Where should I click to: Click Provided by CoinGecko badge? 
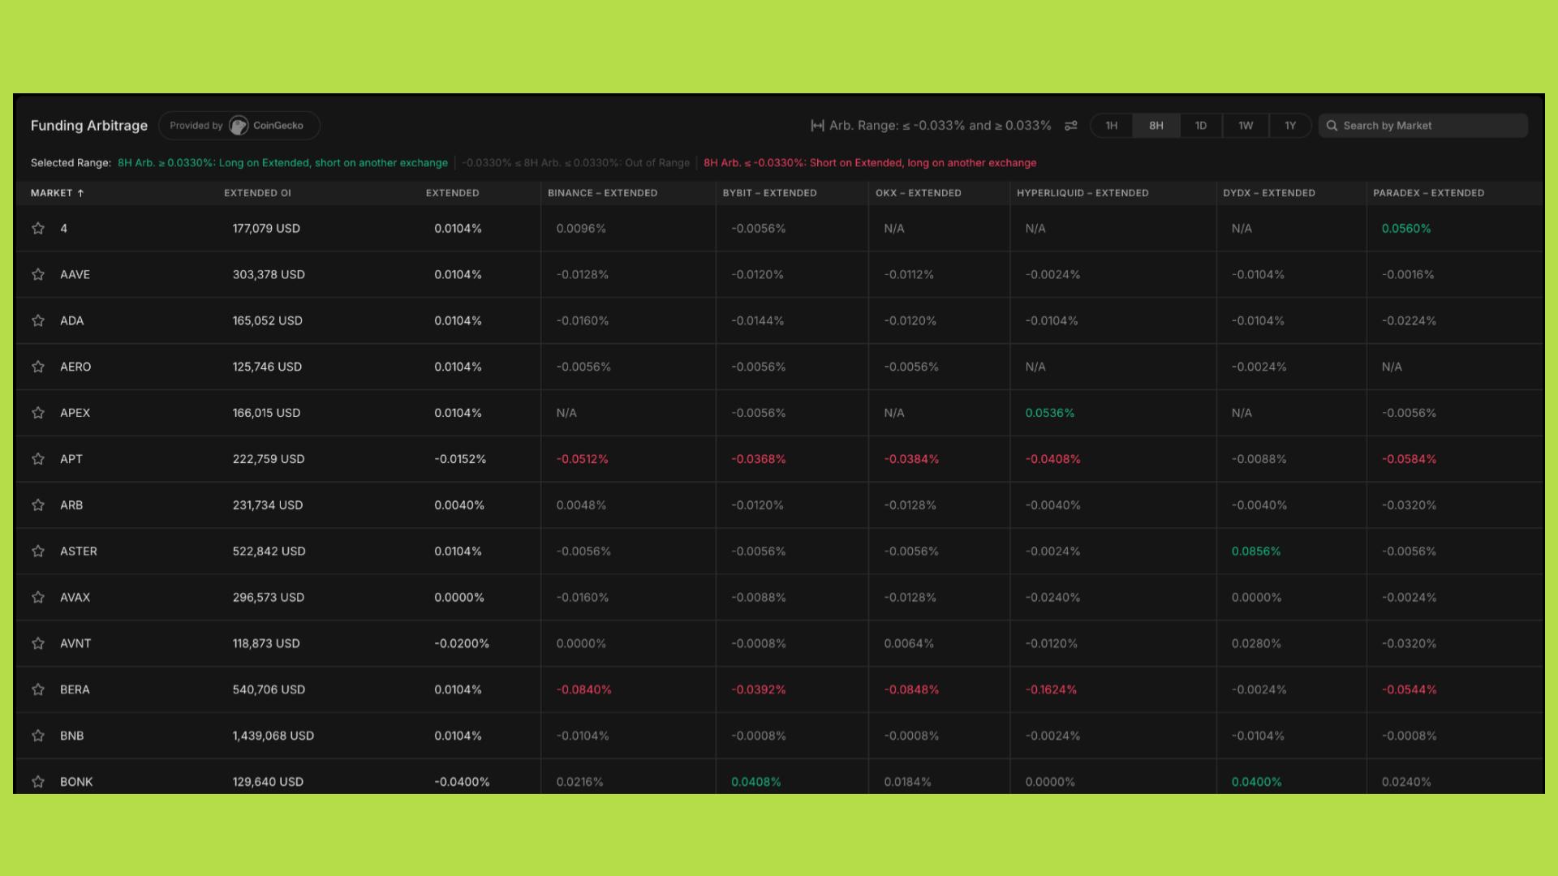tap(195, 126)
